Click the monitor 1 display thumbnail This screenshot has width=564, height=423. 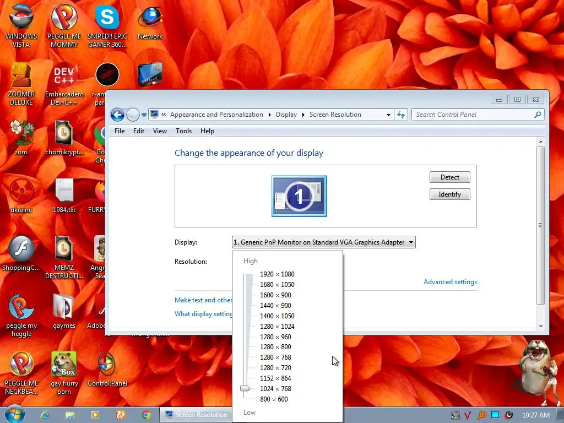coord(299,196)
